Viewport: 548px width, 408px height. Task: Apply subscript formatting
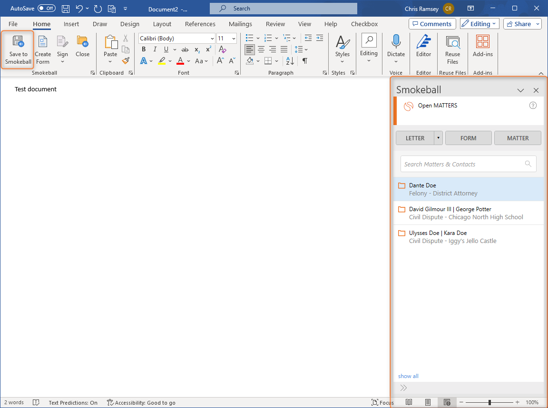(x=197, y=49)
